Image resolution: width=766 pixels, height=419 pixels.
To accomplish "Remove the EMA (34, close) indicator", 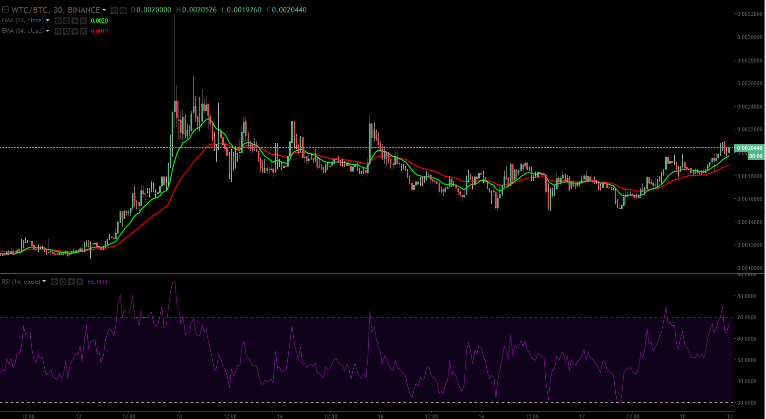I will [x=83, y=31].
